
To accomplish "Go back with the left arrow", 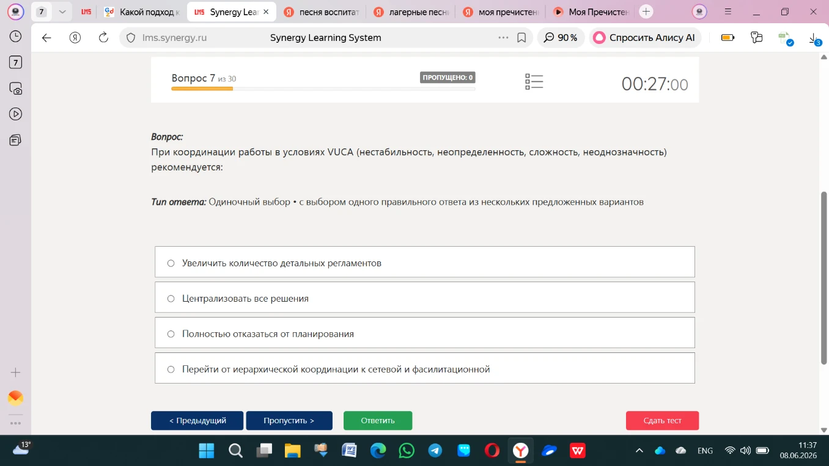I will click(x=46, y=38).
